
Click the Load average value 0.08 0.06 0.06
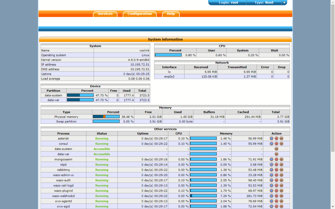pyautogui.click(x=139, y=79)
